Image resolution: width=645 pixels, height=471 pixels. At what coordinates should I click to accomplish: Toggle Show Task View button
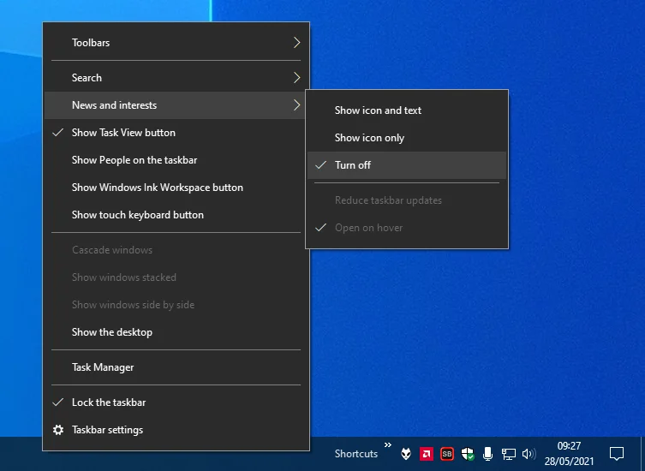(x=176, y=133)
